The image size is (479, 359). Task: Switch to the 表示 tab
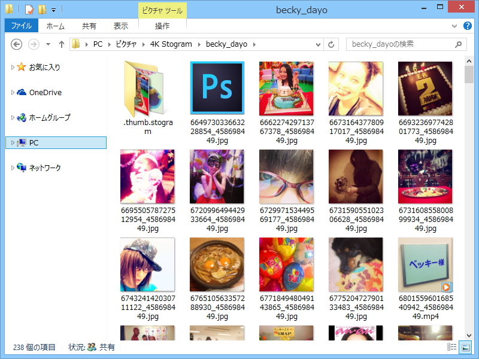121,26
